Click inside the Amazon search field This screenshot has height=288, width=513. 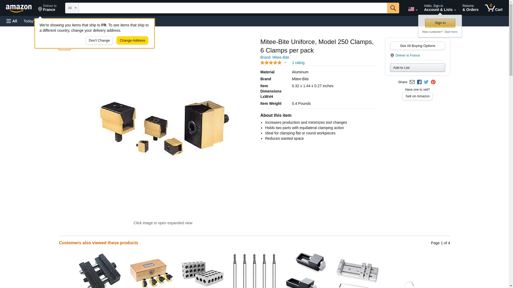tap(233, 8)
